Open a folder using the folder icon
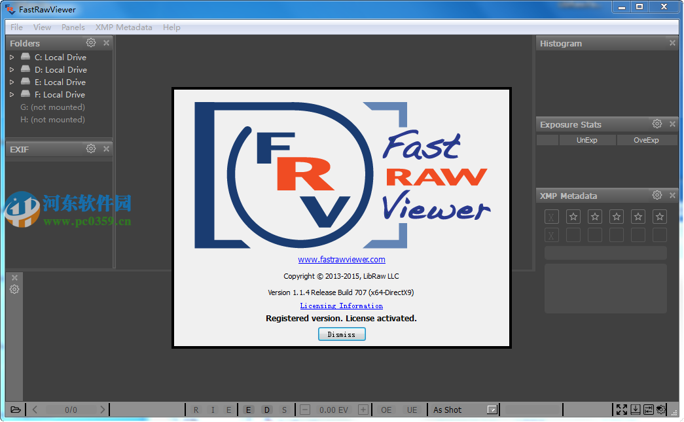Viewport: 684px width, 422px height. click(14, 409)
